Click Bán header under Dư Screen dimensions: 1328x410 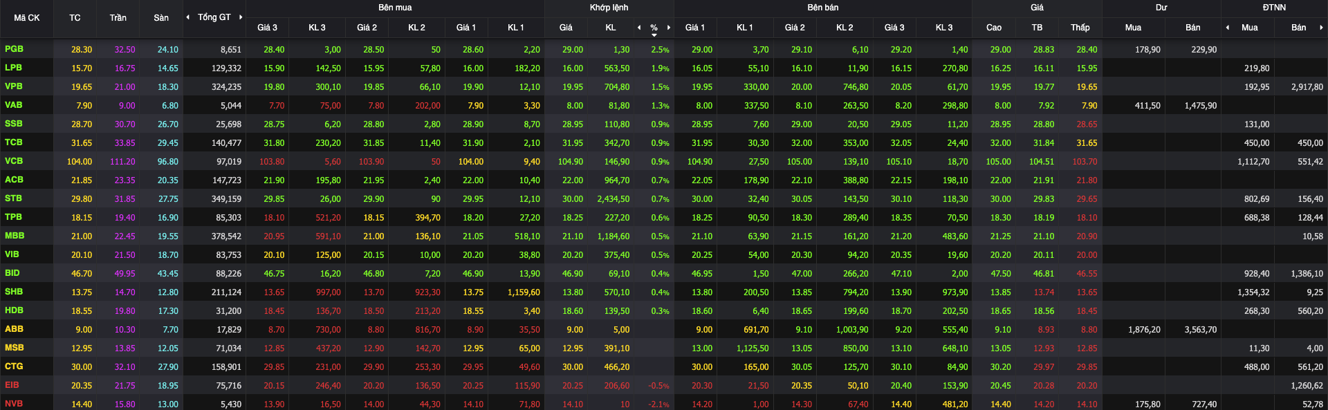1193,28
